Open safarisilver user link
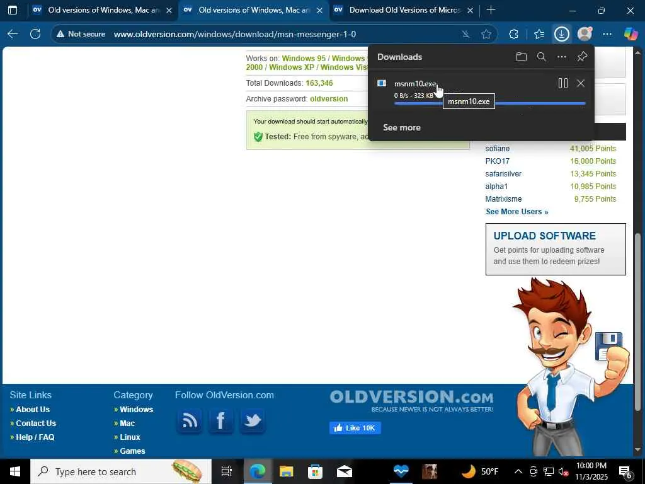645x484 pixels. coord(503,174)
